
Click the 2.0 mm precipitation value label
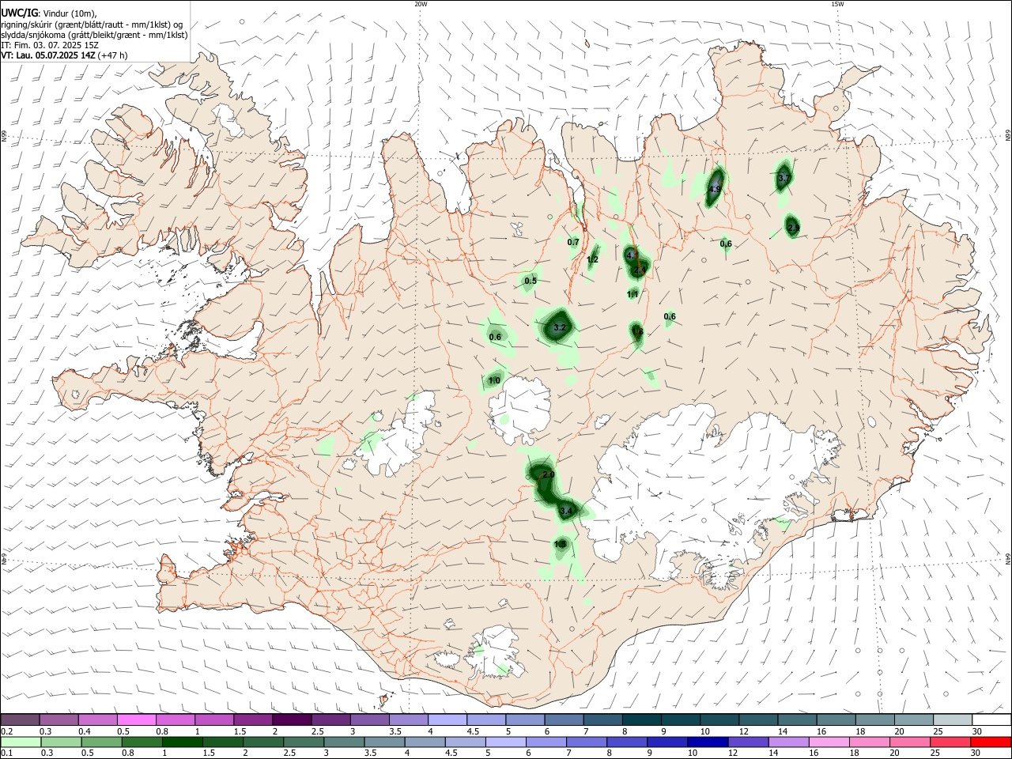(549, 474)
